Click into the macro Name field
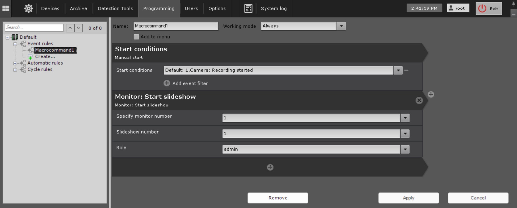 (176, 26)
